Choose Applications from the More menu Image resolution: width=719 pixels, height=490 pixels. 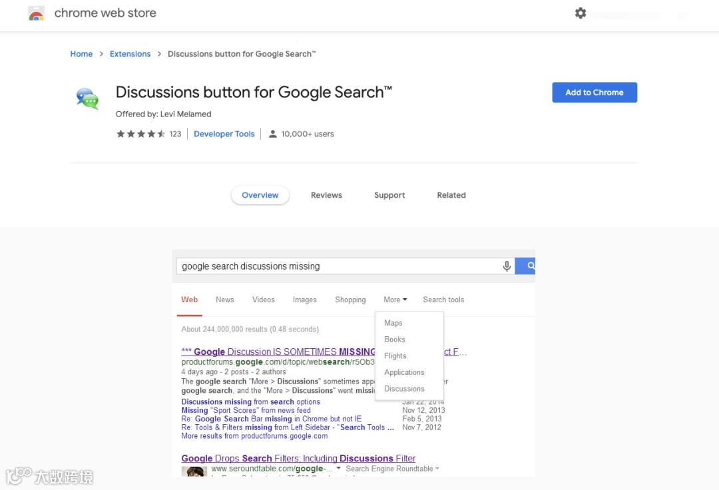[x=404, y=372]
